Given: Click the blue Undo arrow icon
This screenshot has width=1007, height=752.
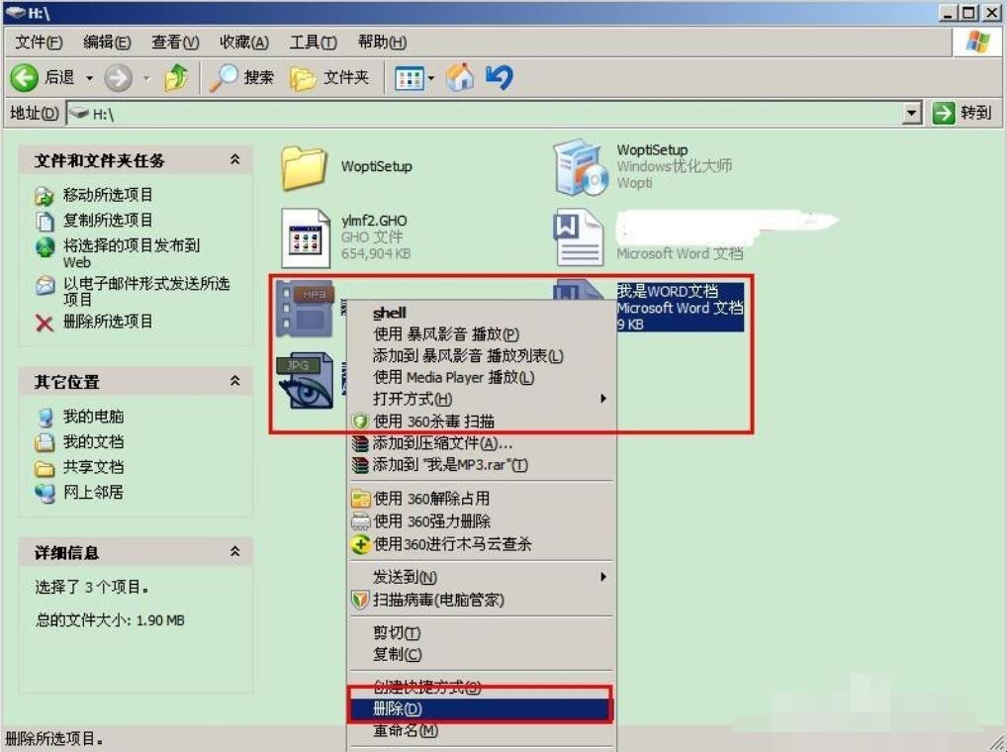Looking at the screenshot, I should pyautogui.click(x=500, y=77).
